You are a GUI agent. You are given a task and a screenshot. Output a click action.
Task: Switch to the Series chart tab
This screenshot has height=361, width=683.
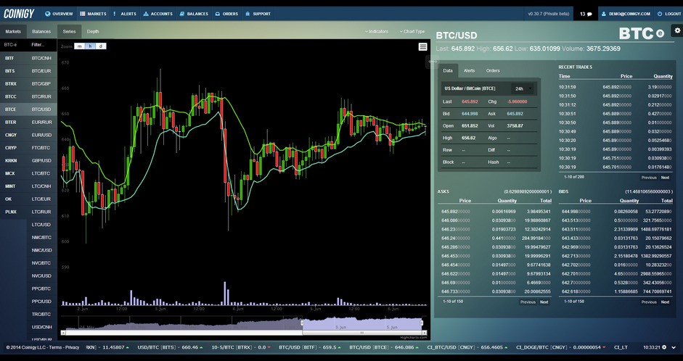(x=69, y=31)
